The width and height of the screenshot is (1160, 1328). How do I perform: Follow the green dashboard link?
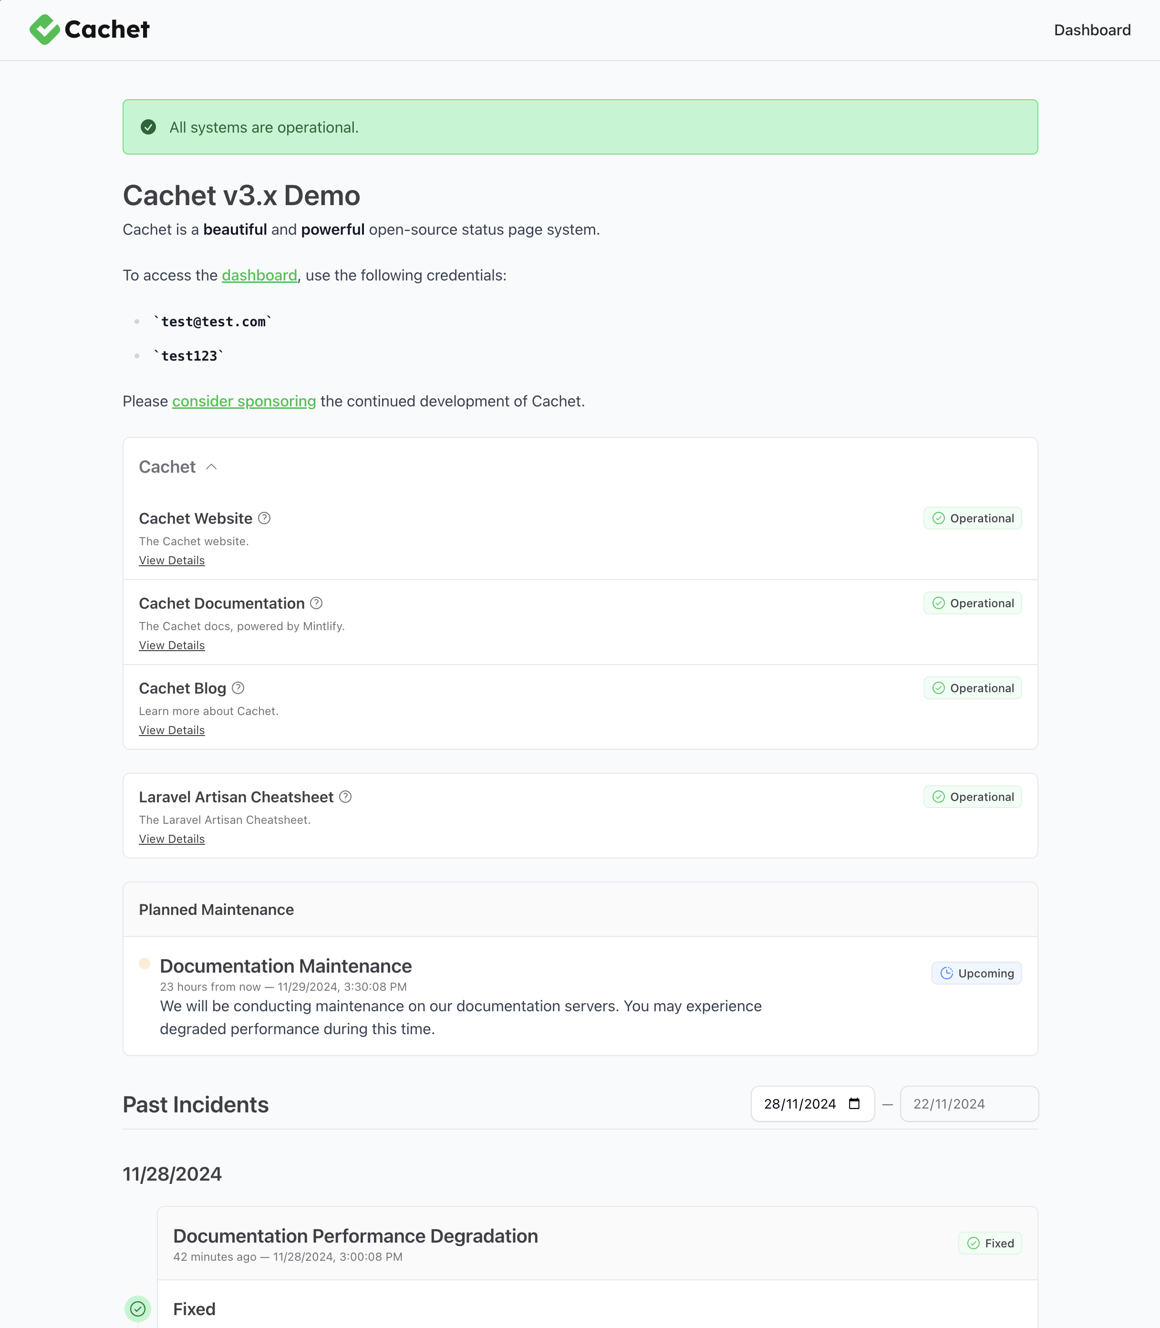pyautogui.click(x=259, y=275)
